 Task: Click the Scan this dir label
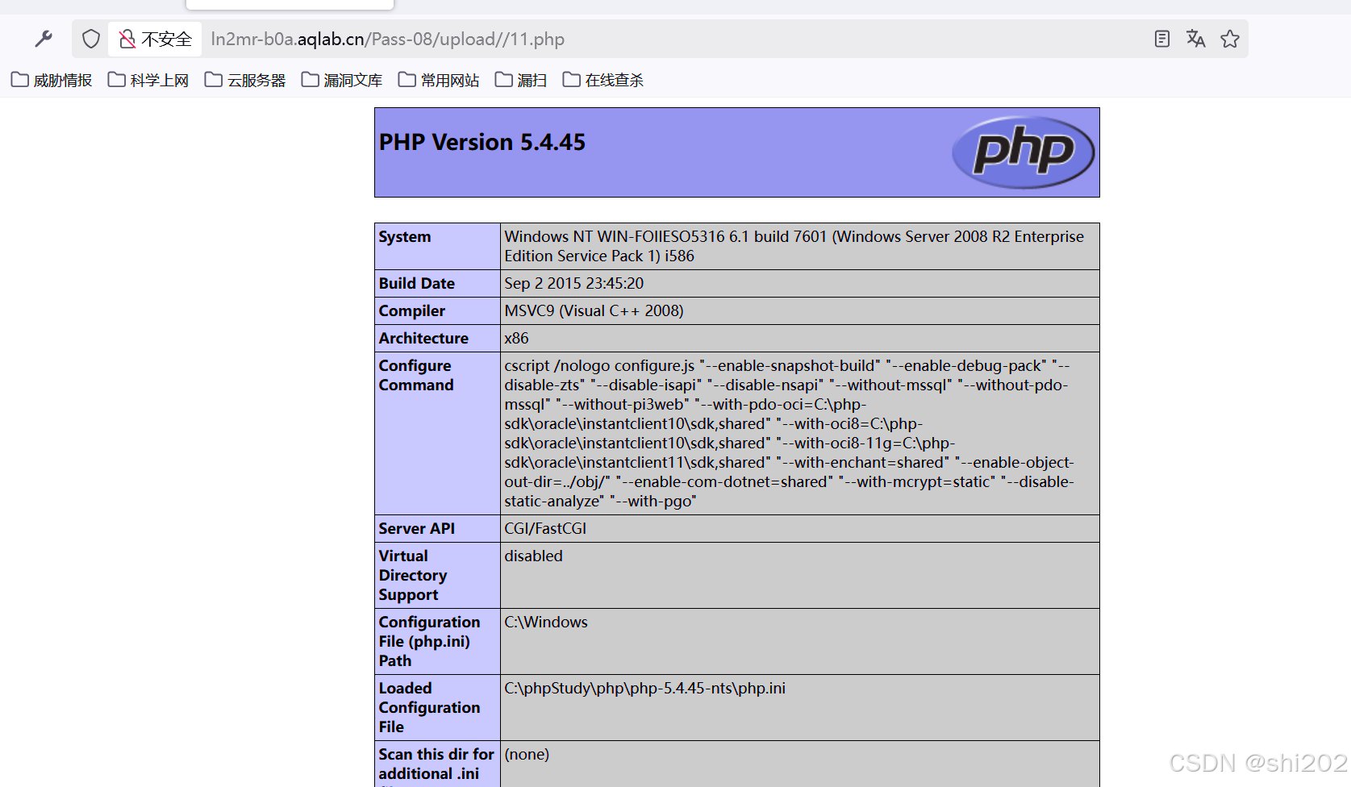tap(436, 766)
